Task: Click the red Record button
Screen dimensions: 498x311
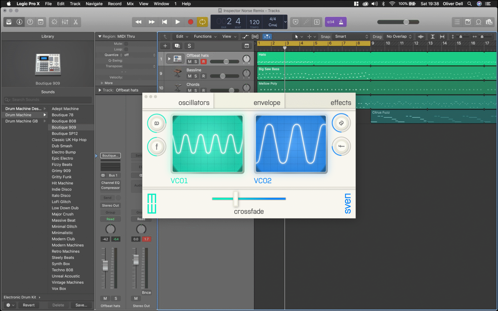Action: click(x=190, y=22)
